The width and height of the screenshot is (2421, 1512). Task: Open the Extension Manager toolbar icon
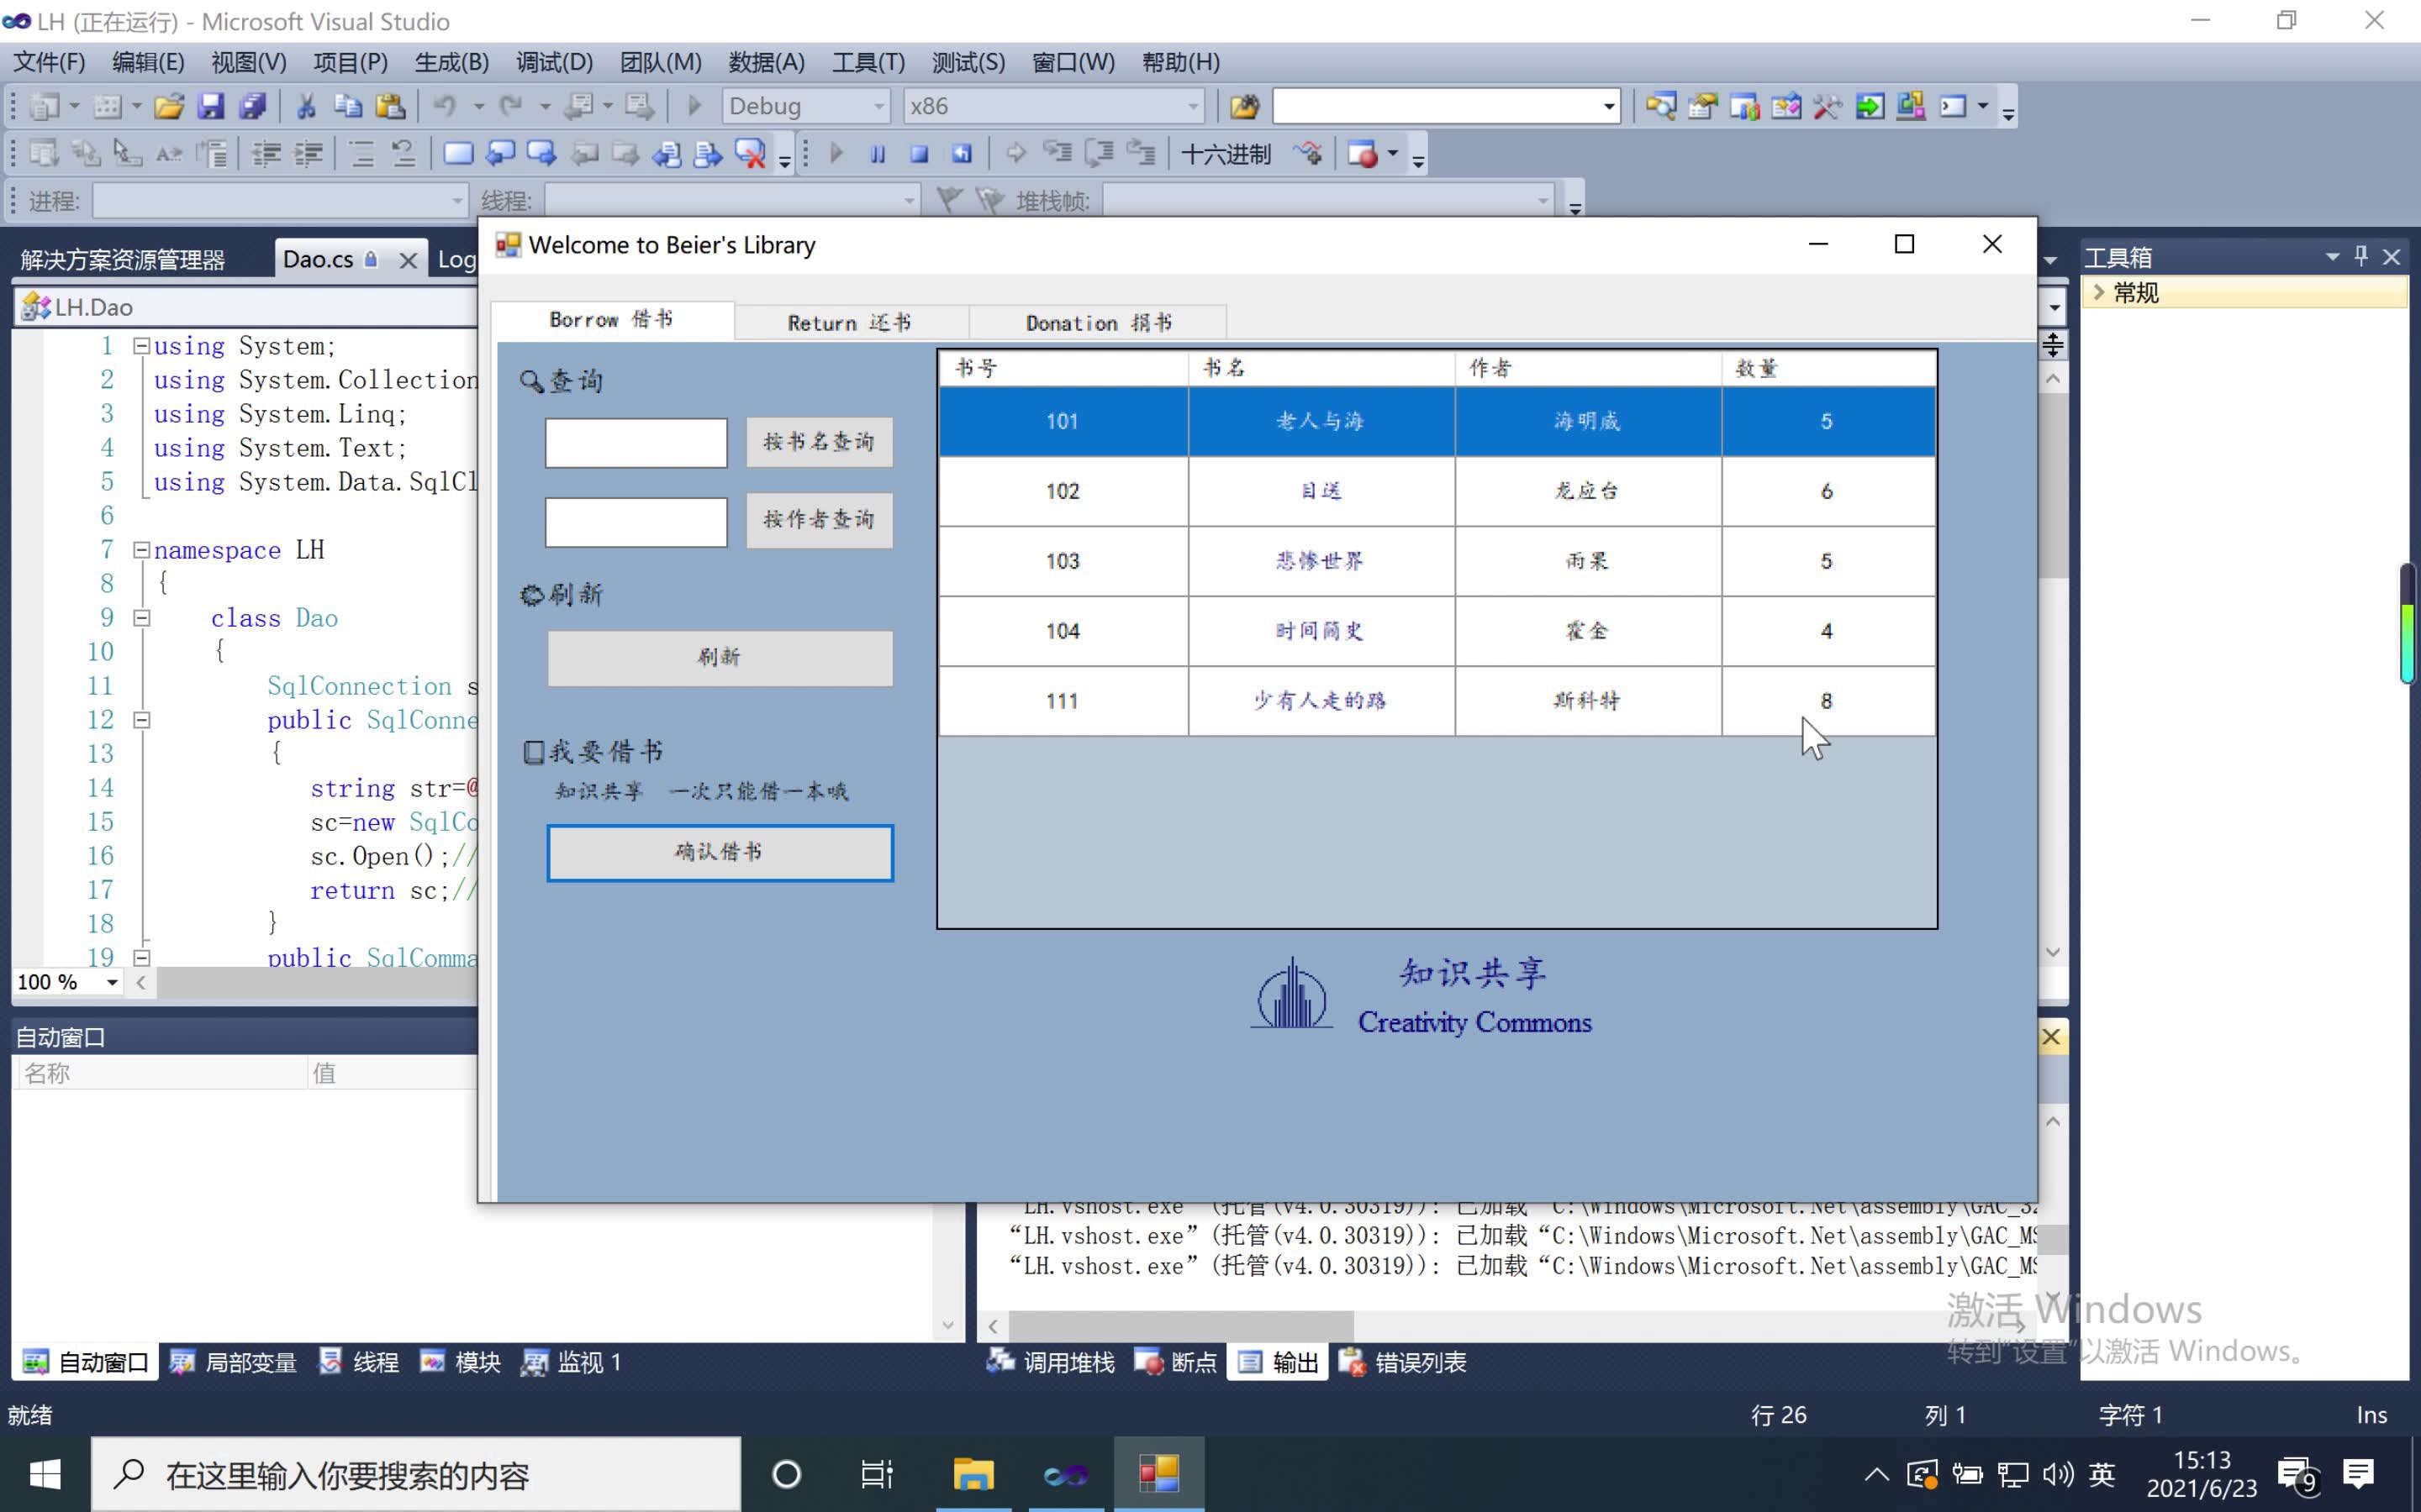pyautogui.click(x=1912, y=106)
